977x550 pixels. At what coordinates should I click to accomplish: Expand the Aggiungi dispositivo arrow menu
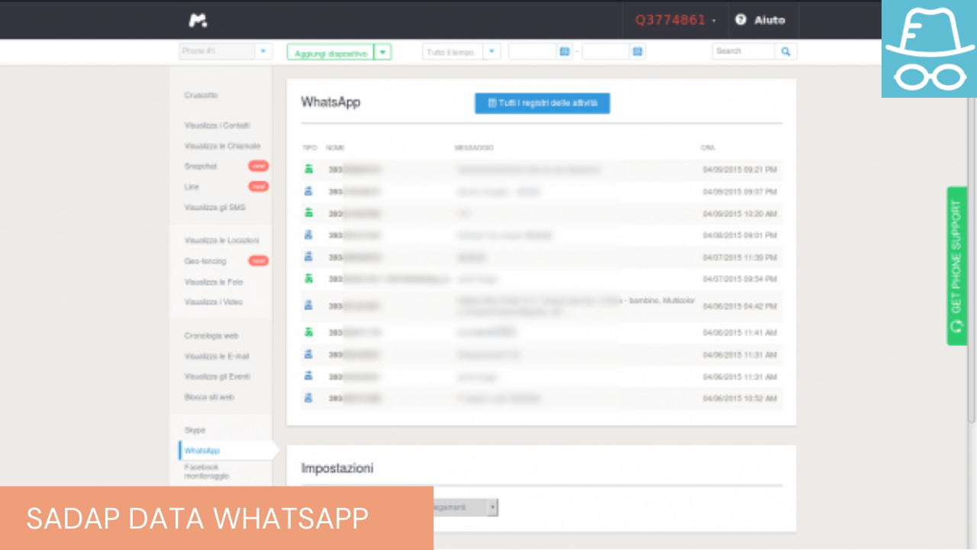[383, 52]
